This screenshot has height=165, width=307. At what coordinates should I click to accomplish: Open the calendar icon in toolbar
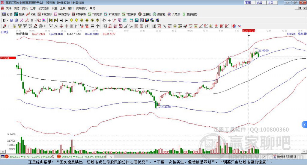click(x=131, y=20)
